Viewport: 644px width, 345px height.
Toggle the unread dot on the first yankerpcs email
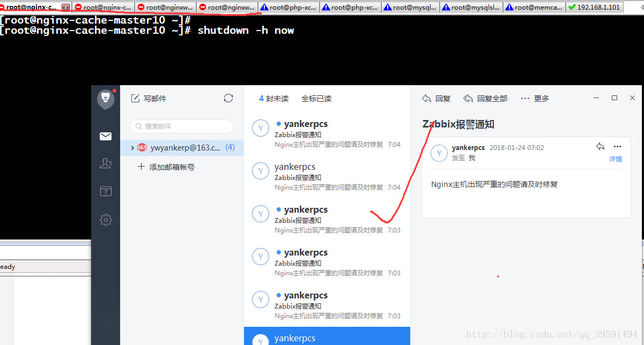279,124
